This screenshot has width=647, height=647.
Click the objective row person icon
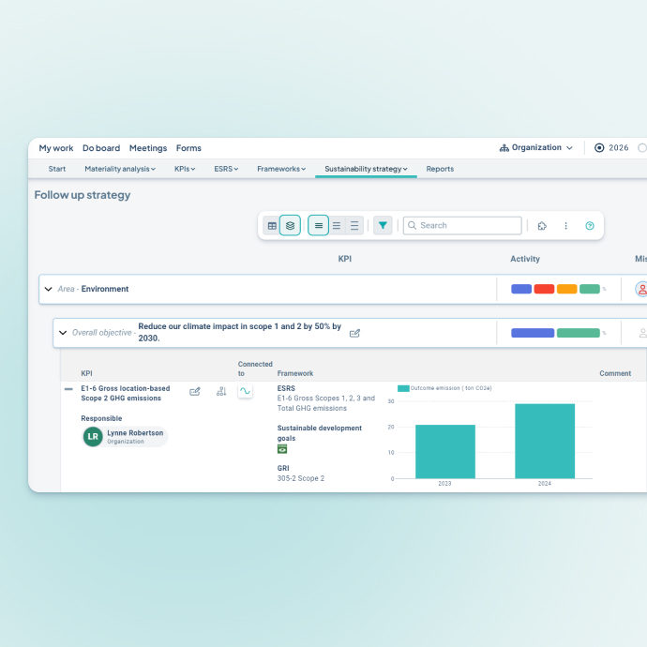click(x=642, y=333)
